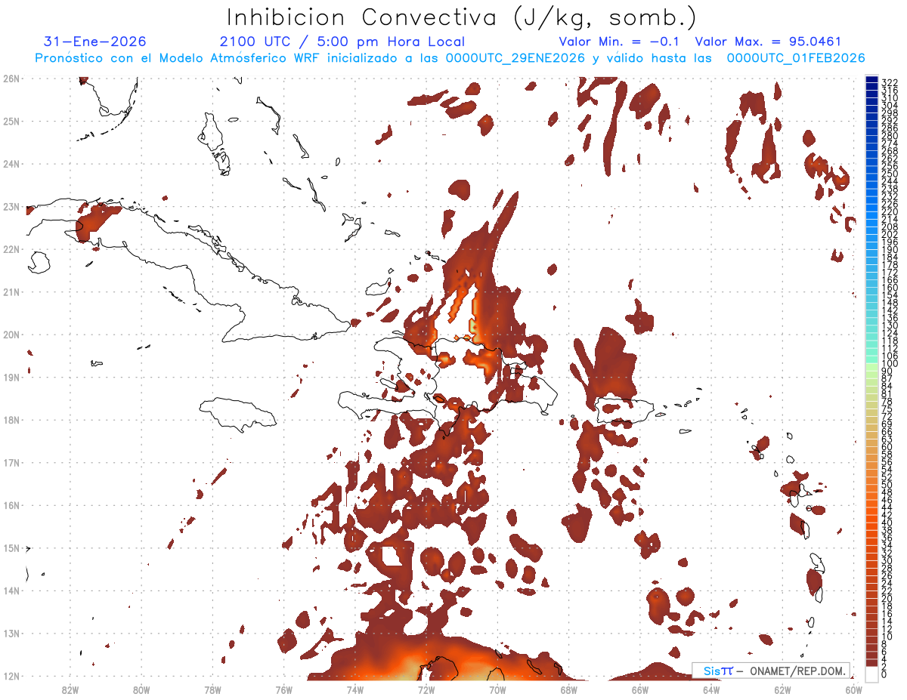Click the longitude axis label "62W"
Screen dimensions: 907x700
tap(782, 689)
